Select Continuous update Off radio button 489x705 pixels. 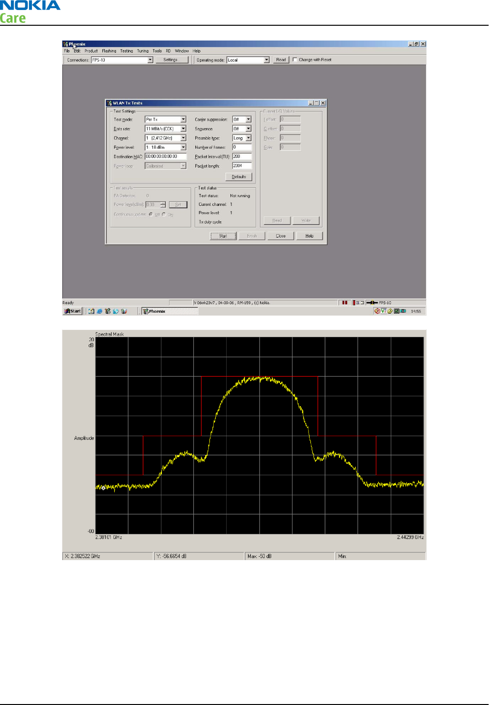(x=151, y=215)
